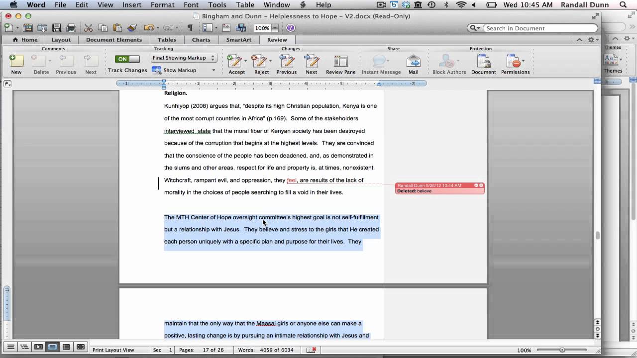The image size is (637, 358).
Task: Click the Media Browser icon
Action: coord(241,28)
